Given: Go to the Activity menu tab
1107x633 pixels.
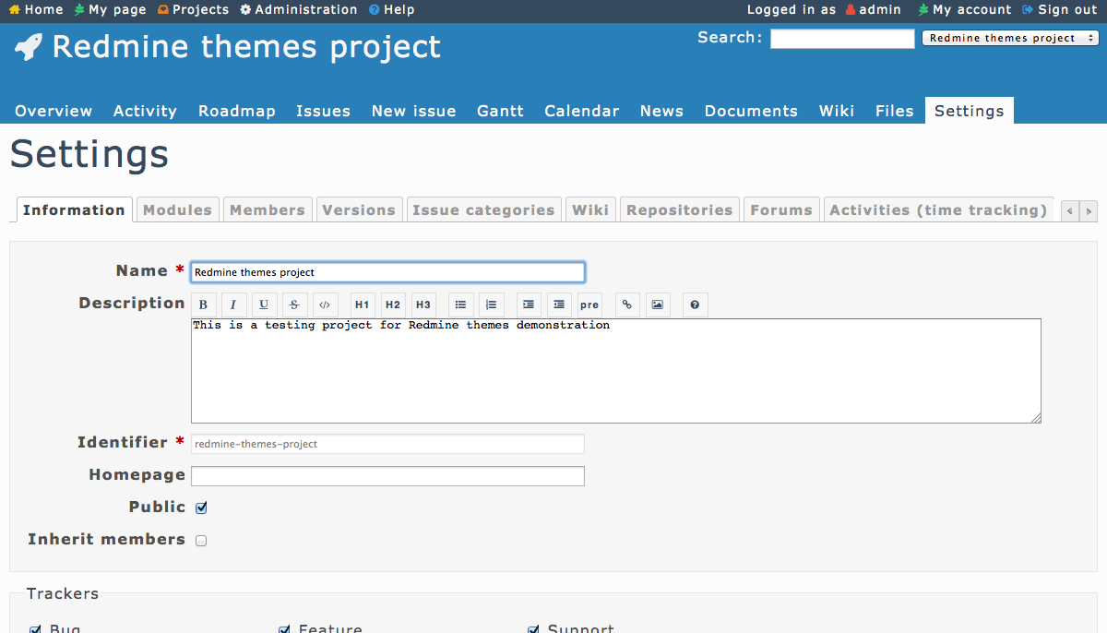Looking at the screenshot, I should click(145, 111).
